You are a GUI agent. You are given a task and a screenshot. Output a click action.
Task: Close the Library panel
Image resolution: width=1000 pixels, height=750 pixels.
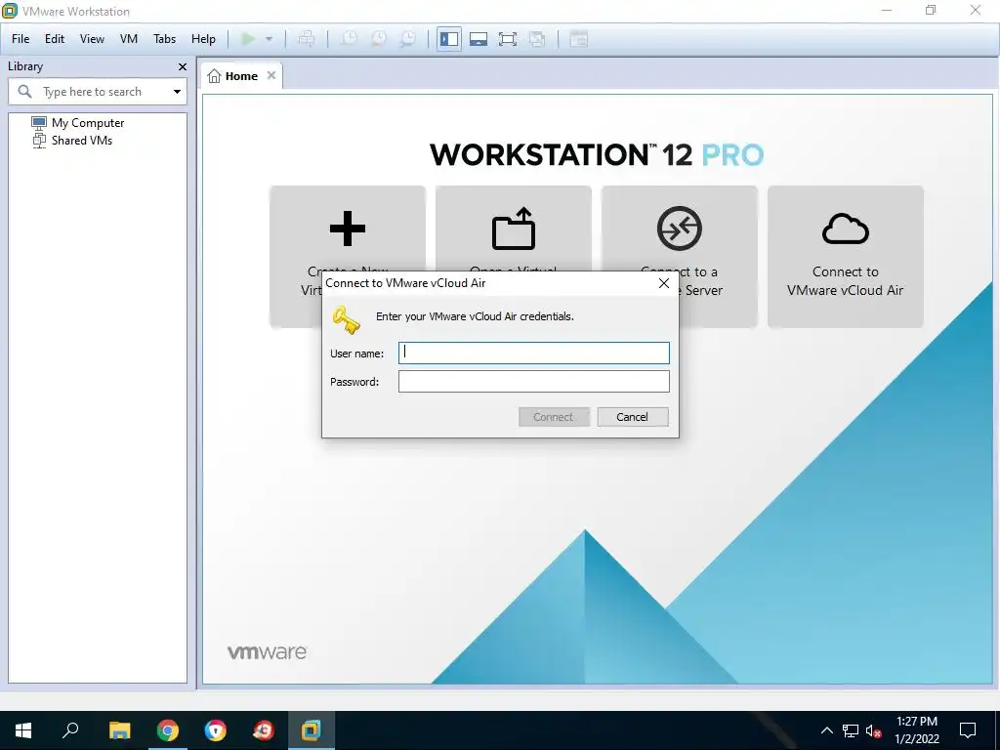183,67
